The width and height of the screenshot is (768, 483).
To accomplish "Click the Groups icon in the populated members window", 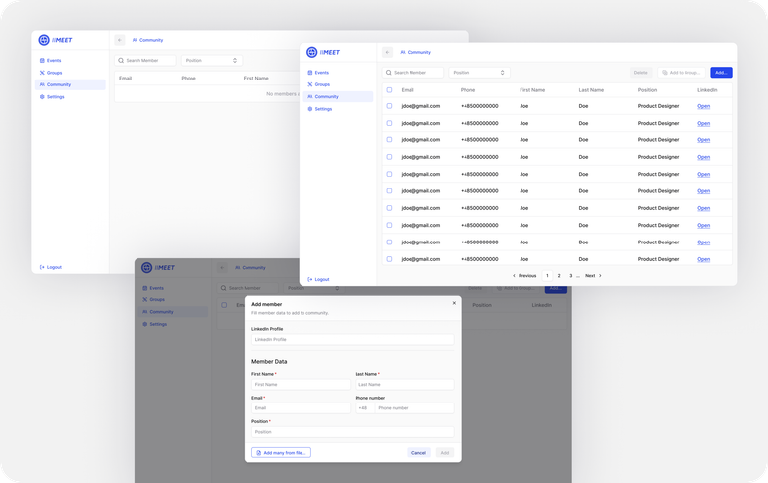I will click(310, 84).
